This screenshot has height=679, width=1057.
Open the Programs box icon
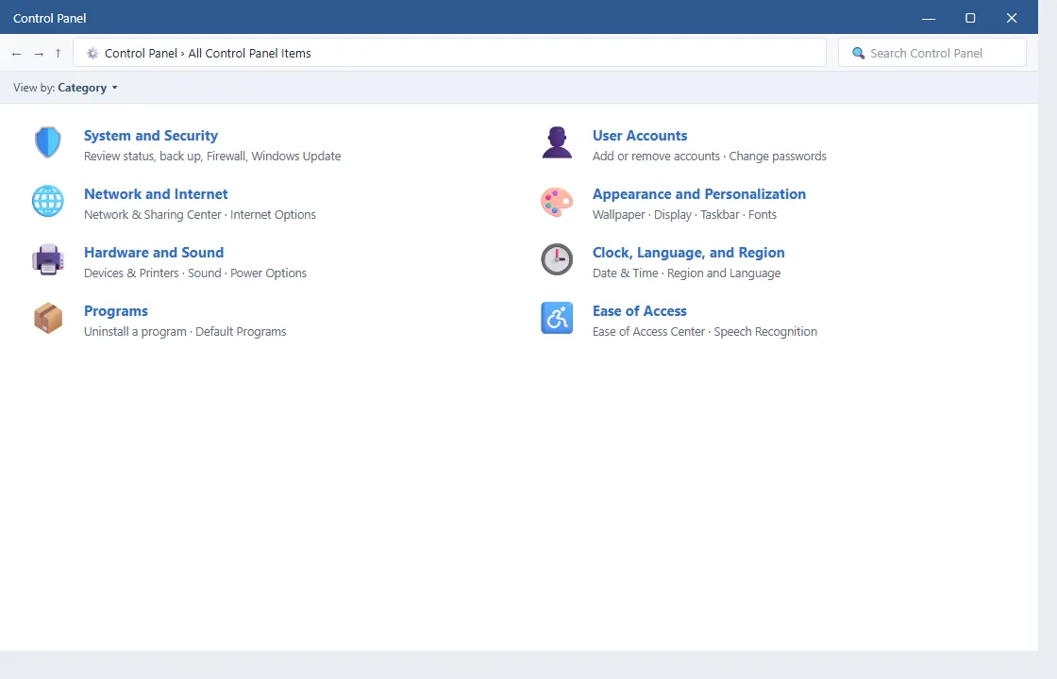click(x=48, y=318)
